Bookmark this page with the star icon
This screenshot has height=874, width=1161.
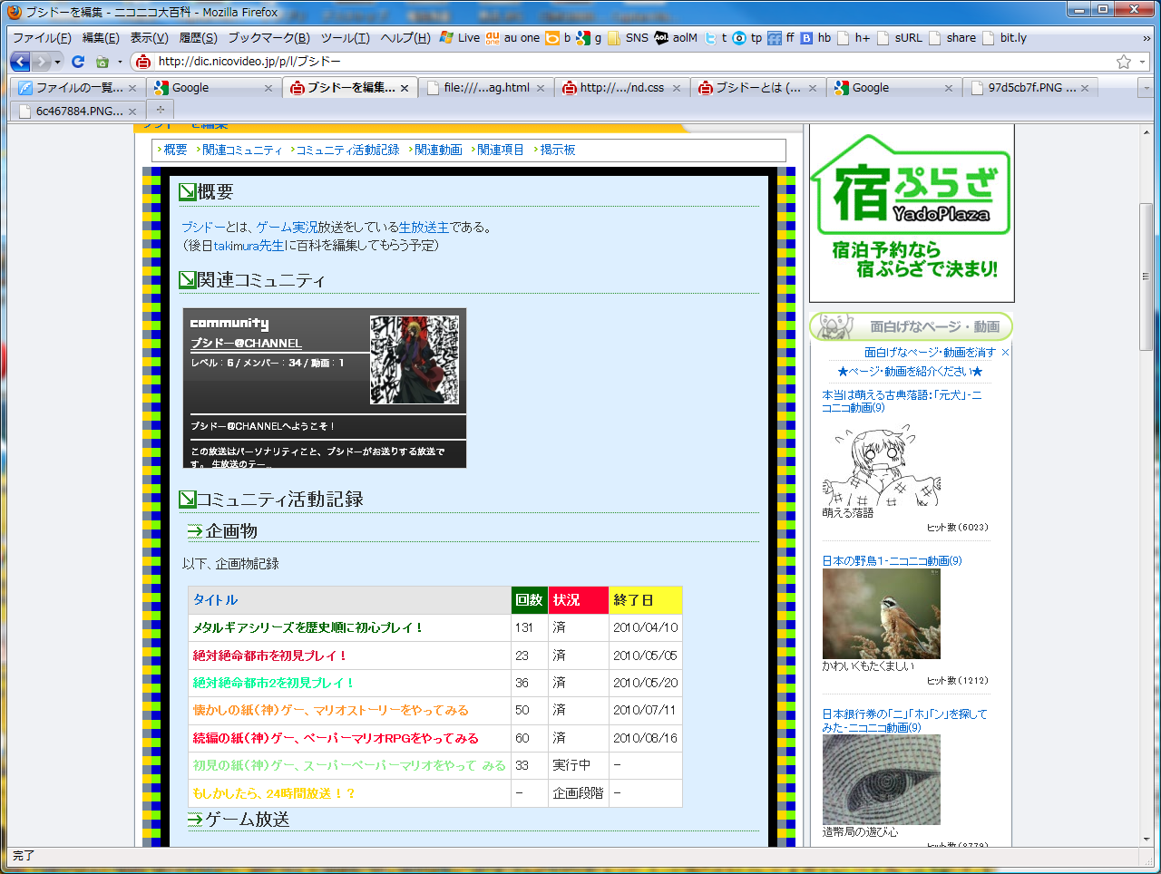coord(1124,62)
